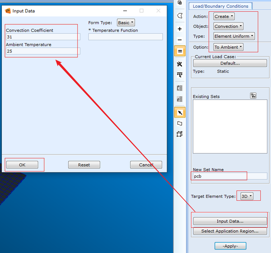
Task: Click Cancel in the Input Data dialog
Action: click(146, 165)
